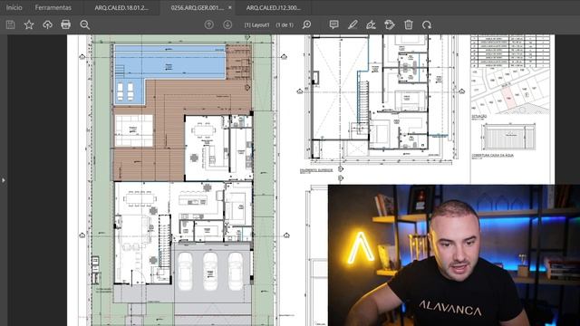
Task: Go to previous page with up arrow
Action: pos(209,24)
